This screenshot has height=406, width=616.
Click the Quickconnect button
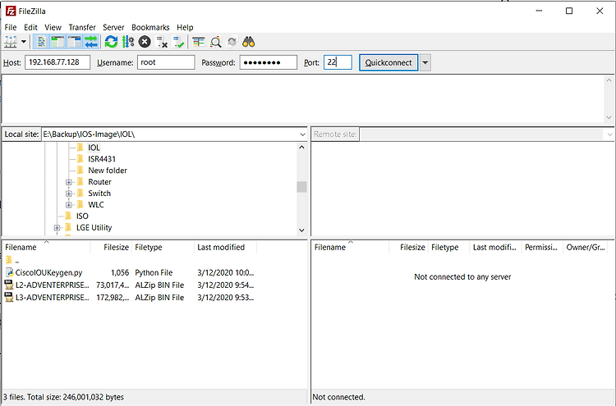point(388,62)
